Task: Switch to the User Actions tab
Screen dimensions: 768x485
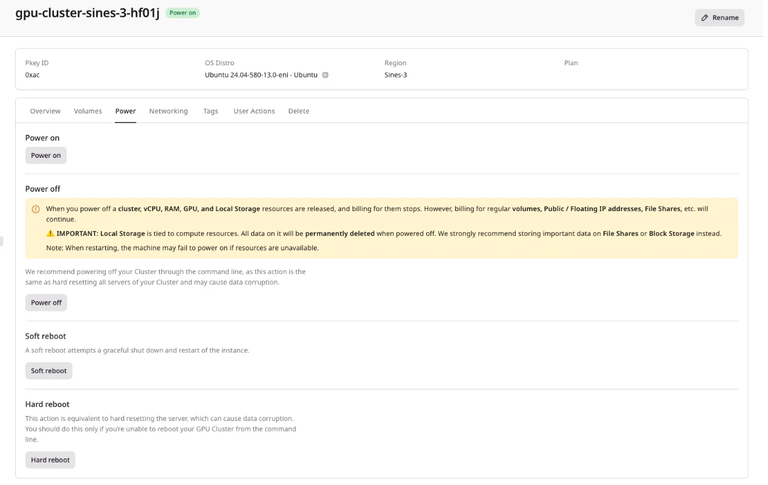Action: [x=254, y=111]
